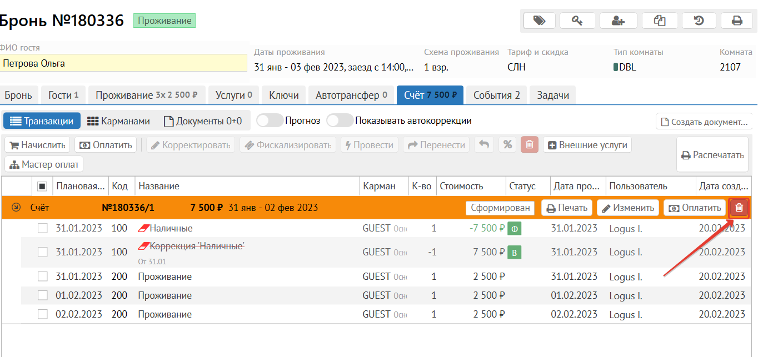Click the percent discount icon
This screenshot has width=768, height=357.
click(507, 145)
